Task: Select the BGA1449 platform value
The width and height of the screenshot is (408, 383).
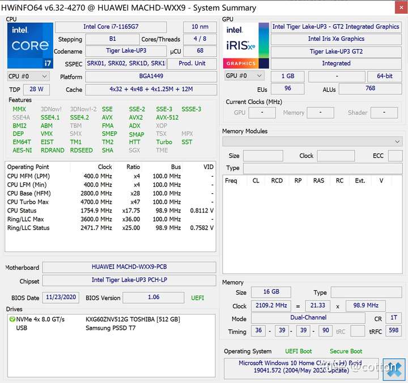Action: (151, 76)
